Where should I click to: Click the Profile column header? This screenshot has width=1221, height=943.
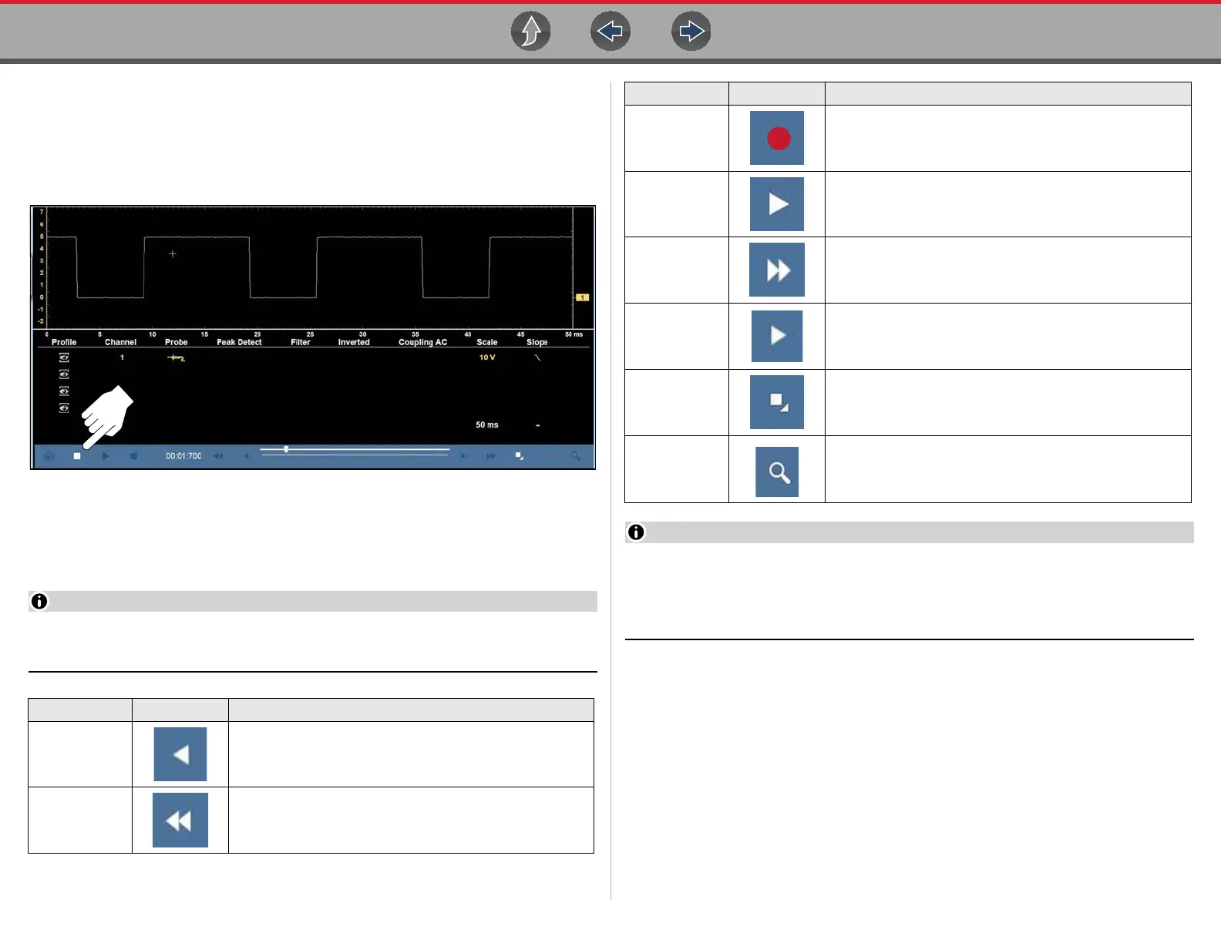(x=64, y=342)
